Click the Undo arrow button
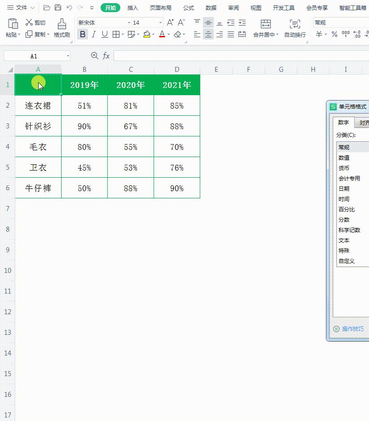This screenshot has height=421, width=369. pyautogui.click(x=69, y=7)
